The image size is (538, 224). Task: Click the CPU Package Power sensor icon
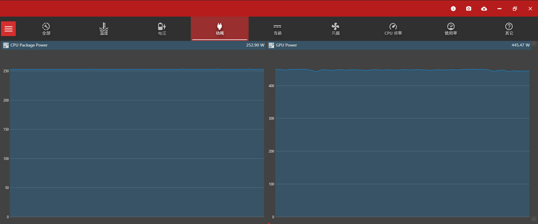6,45
